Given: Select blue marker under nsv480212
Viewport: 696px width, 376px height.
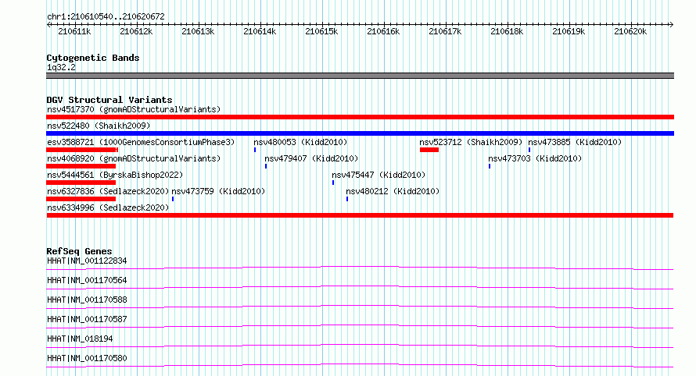Looking at the screenshot, I should (347, 199).
